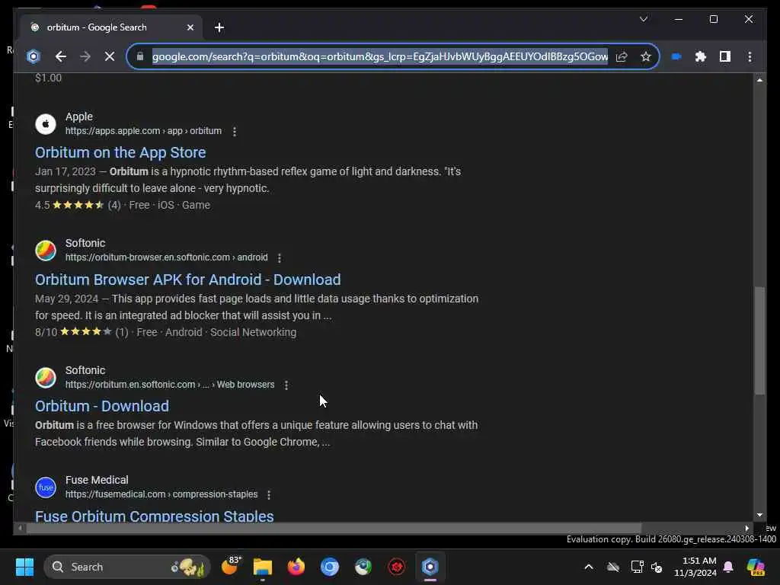
Task: Open Orbitum on the App Store link
Action: coord(120,152)
